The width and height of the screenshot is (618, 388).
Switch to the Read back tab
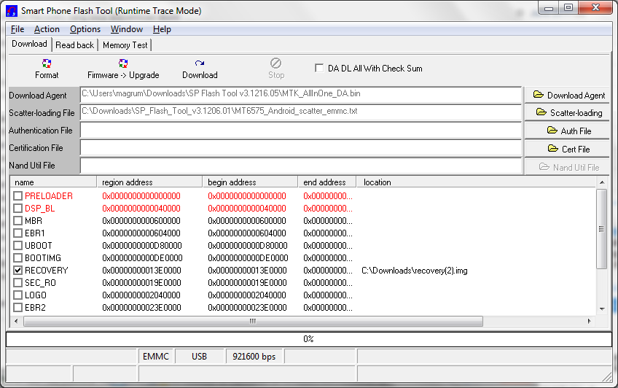(74, 45)
